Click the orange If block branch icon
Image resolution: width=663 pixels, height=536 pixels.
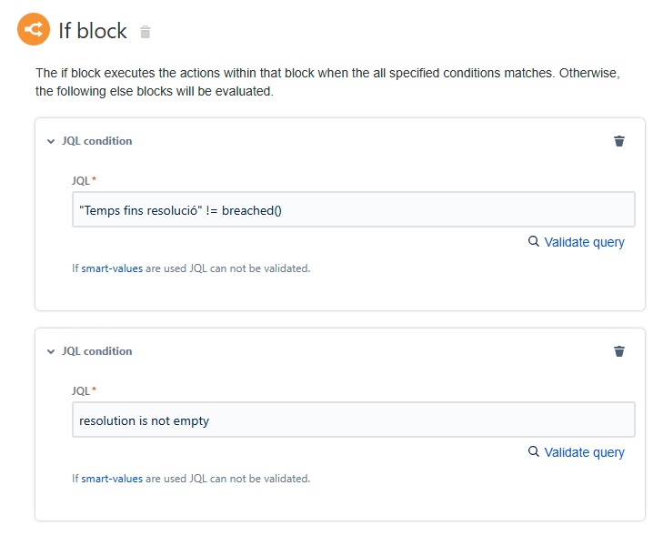click(33, 30)
